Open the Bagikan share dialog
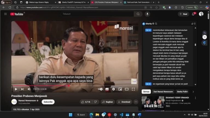 [x=107, y=102]
